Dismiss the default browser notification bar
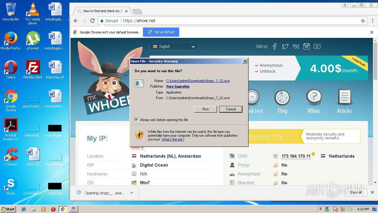Viewport: 378px width, 213px height. [x=372, y=32]
